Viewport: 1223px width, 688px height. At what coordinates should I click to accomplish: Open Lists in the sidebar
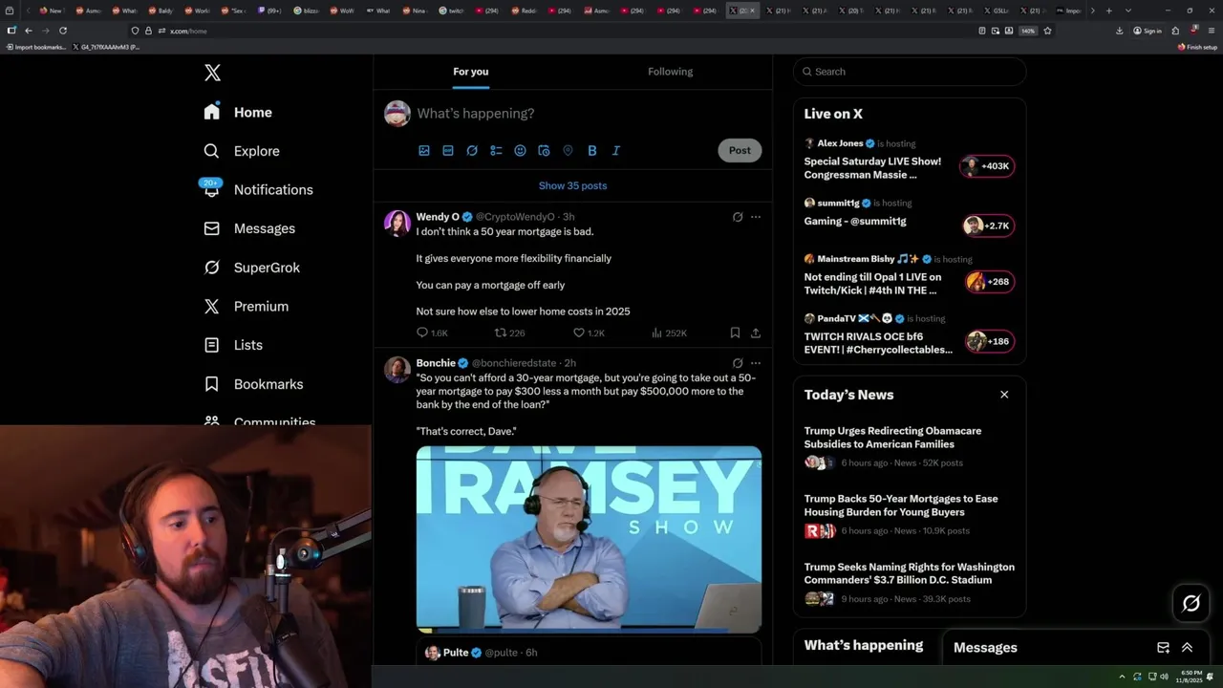coord(233,345)
